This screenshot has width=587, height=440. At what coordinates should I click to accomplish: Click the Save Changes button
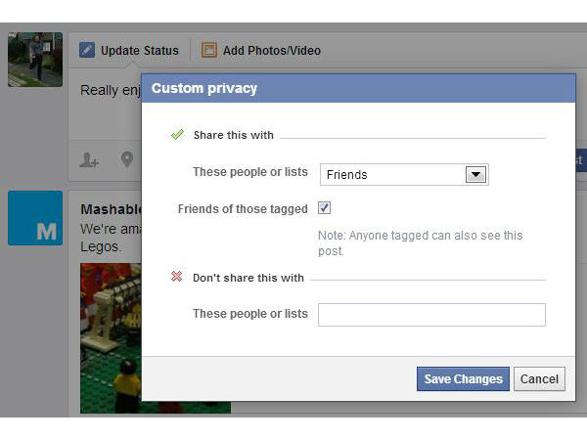(x=463, y=379)
